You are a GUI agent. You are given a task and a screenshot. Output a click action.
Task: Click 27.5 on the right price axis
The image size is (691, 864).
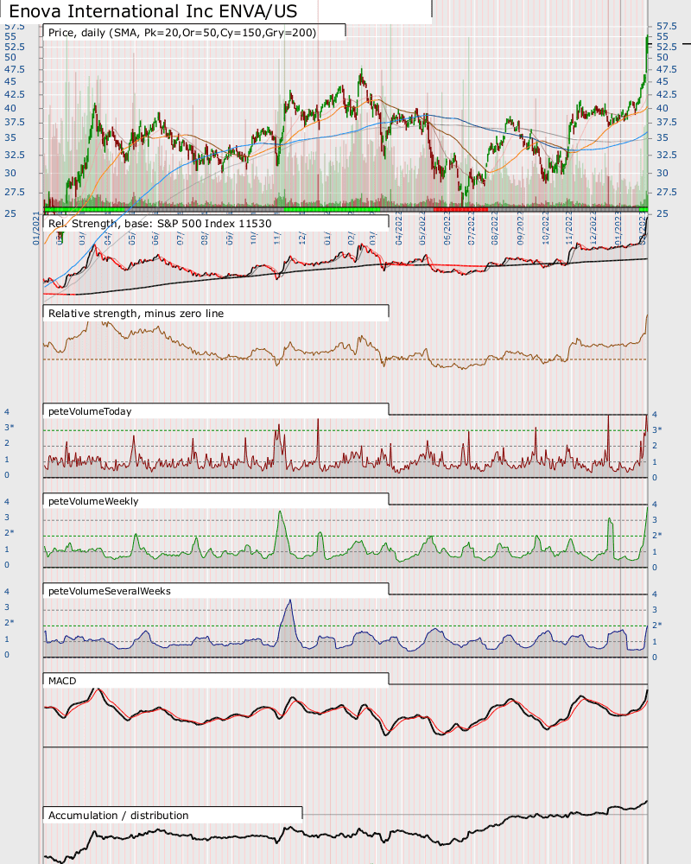[666, 193]
